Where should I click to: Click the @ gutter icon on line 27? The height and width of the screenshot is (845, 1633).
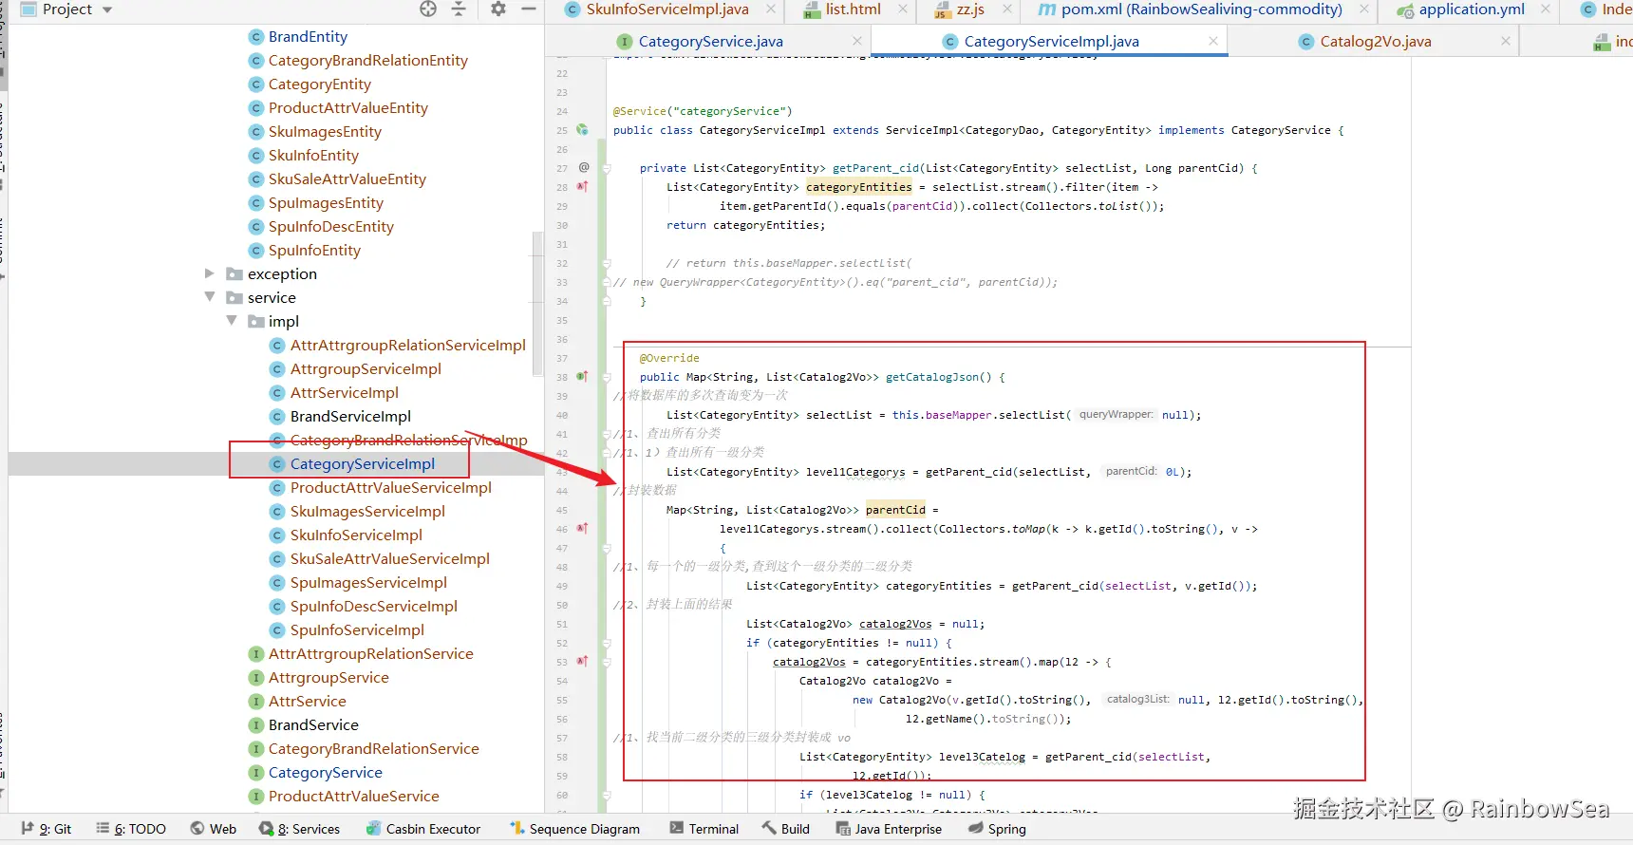click(x=584, y=167)
